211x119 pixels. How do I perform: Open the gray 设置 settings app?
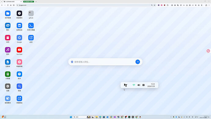click(x=8, y=86)
